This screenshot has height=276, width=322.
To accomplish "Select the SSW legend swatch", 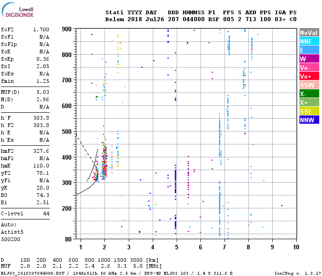I will click(x=309, y=85).
